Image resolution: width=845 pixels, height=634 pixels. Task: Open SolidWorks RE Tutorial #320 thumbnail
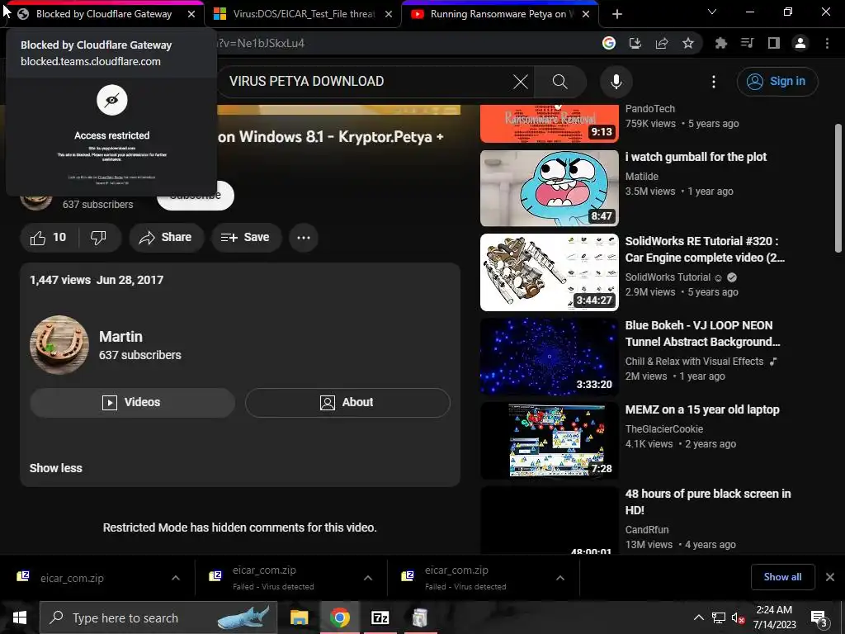(549, 272)
